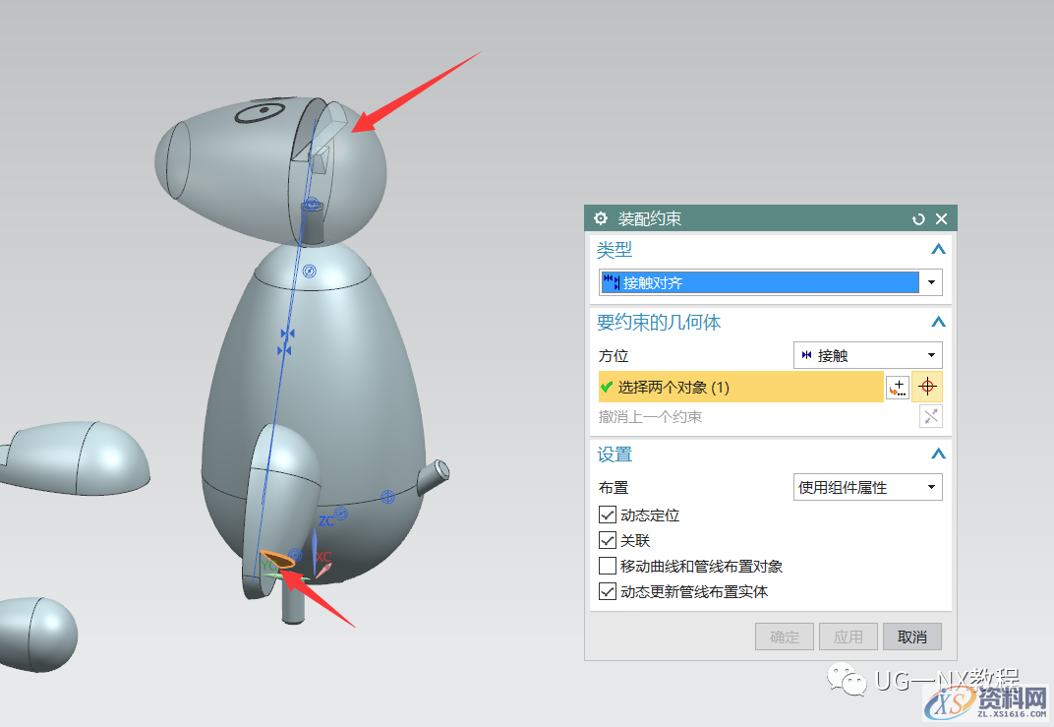Collapse the 设置 section
The height and width of the screenshot is (727, 1054).
[938, 454]
